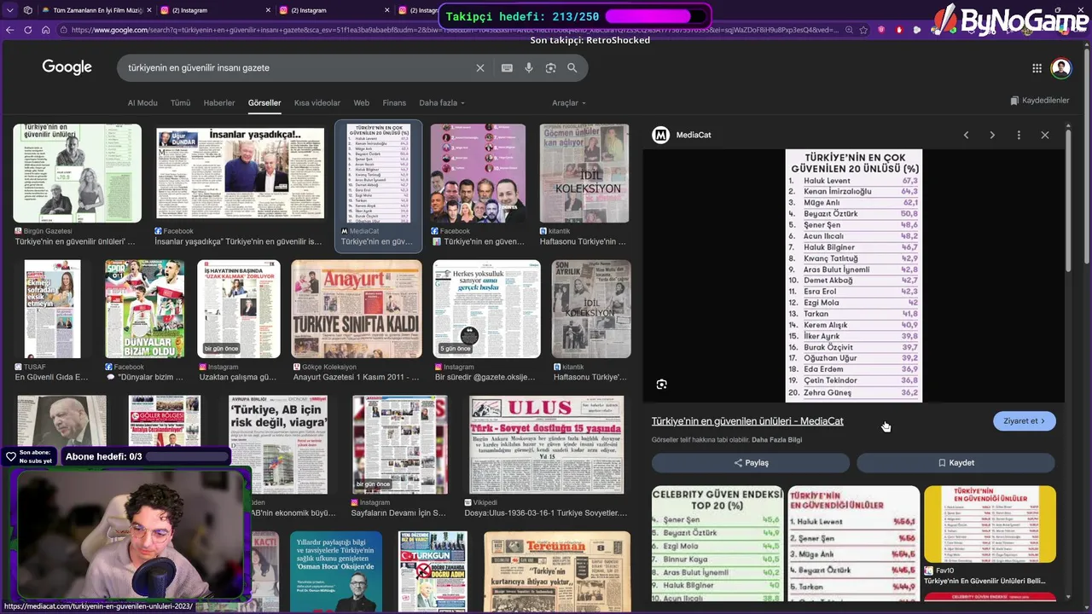The image size is (1092, 614).
Task: Click the Kaydet save button
Action: point(955,462)
